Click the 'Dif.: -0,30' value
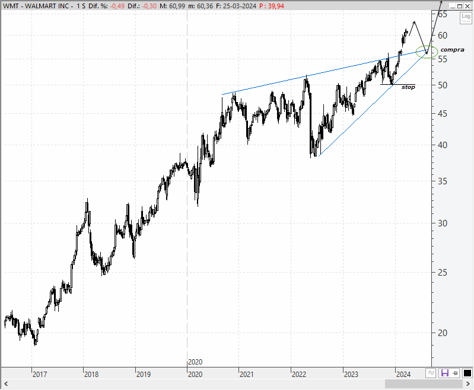Image resolution: width=474 pixels, height=390 pixels. point(142,6)
